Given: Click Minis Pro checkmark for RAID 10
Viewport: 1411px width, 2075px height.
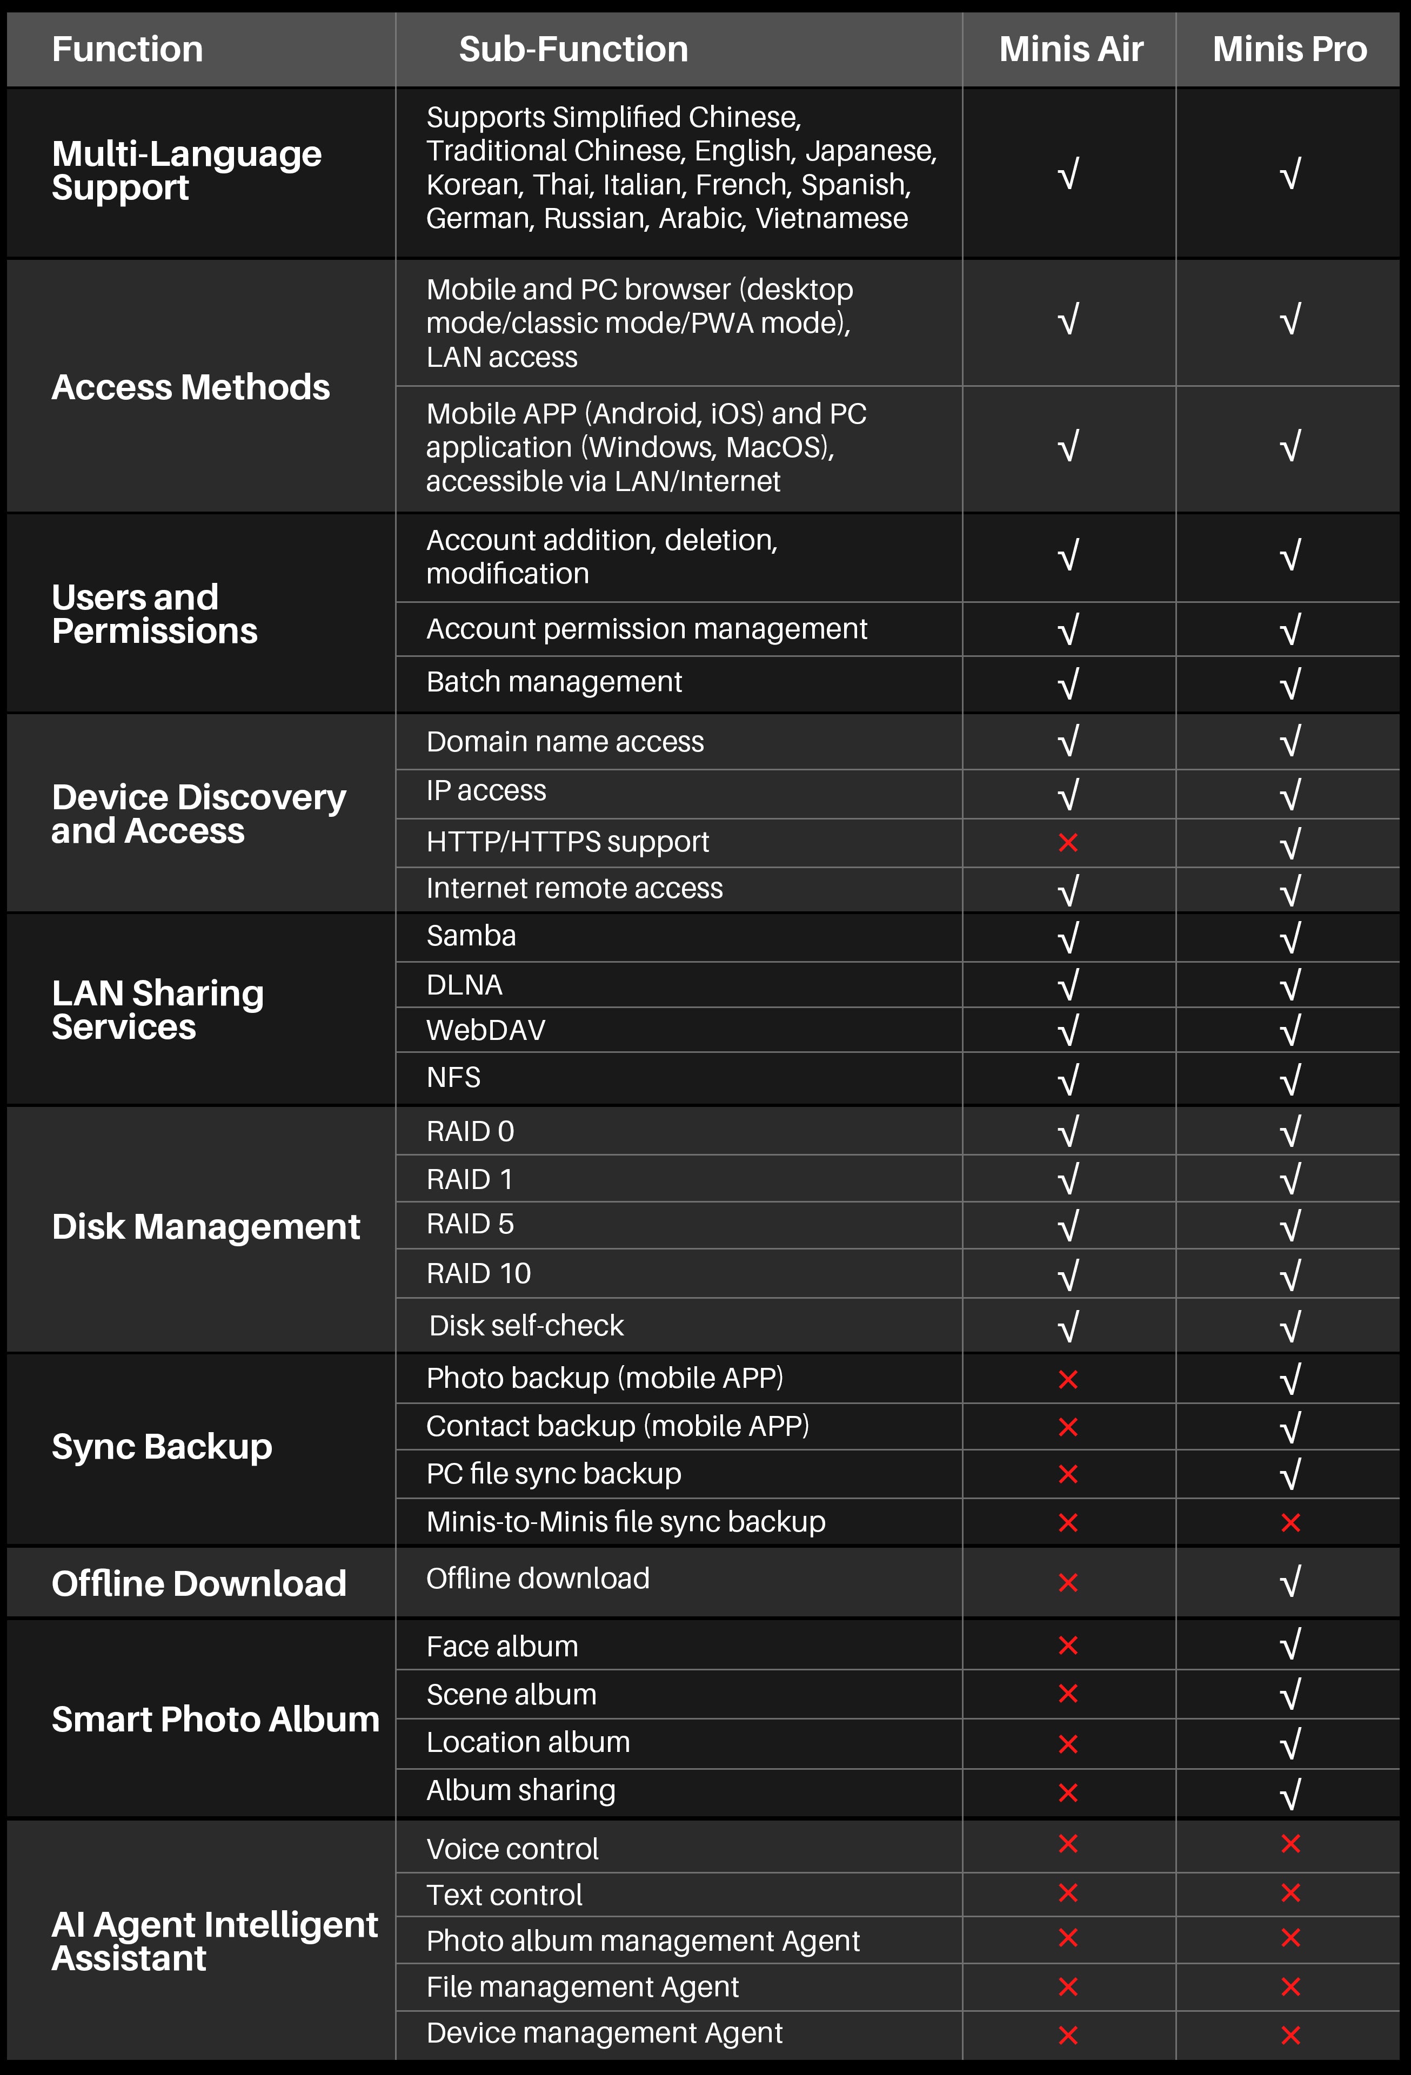Looking at the screenshot, I should click(x=1289, y=1274).
